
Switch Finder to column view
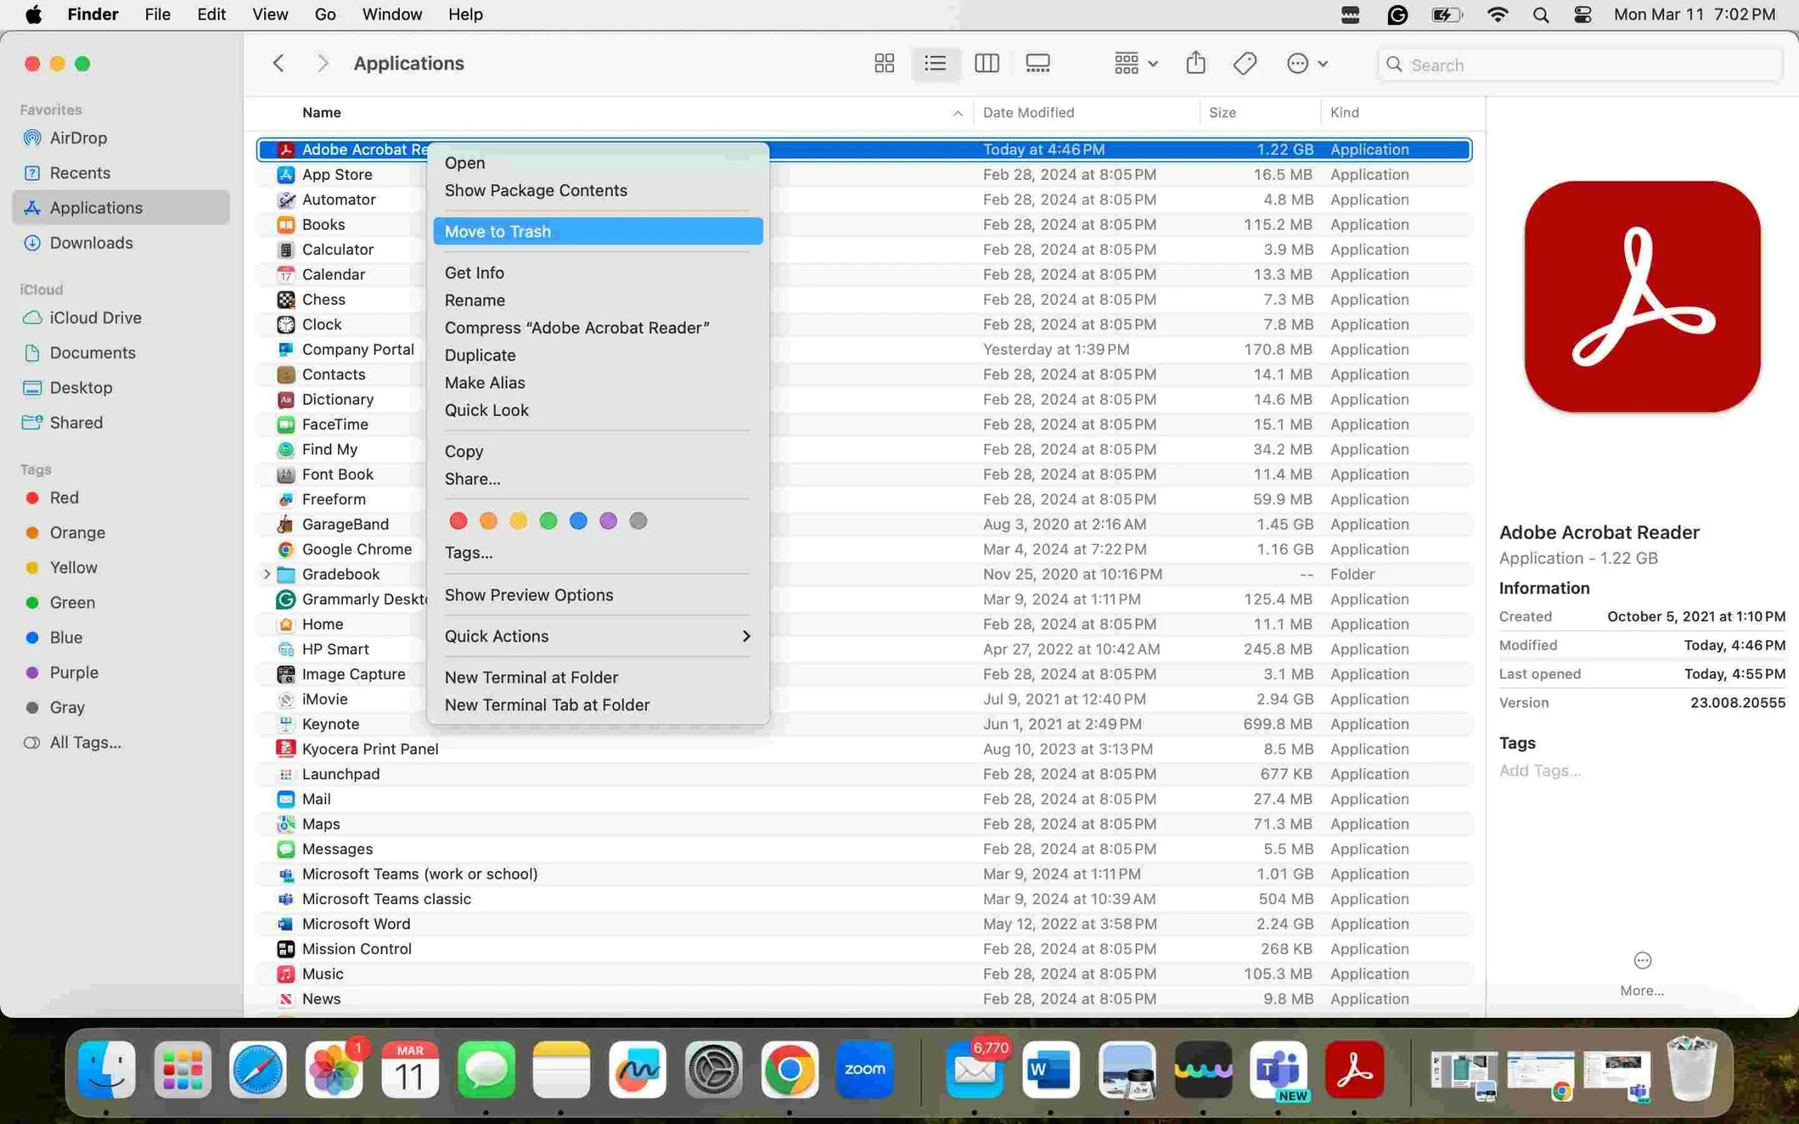987,63
